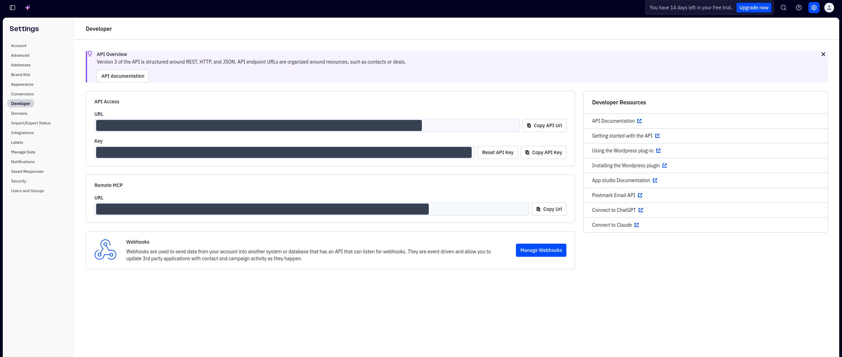
Task: Click the settings gear icon
Action: point(814,8)
